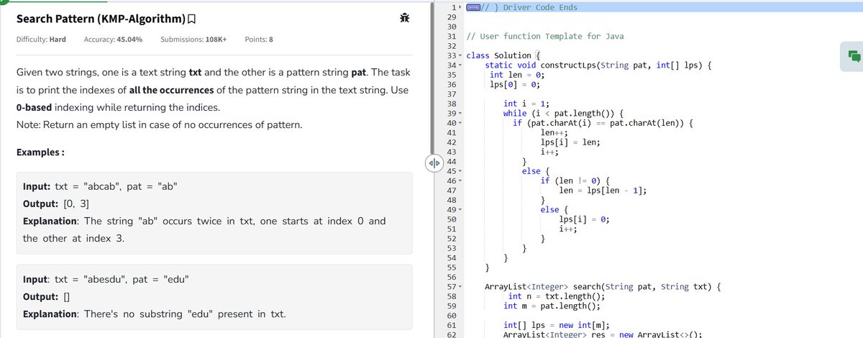The height and width of the screenshot is (338, 863).
Task: Place cursor on int n = txt.length(); line
Action: click(x=557, y=296)
